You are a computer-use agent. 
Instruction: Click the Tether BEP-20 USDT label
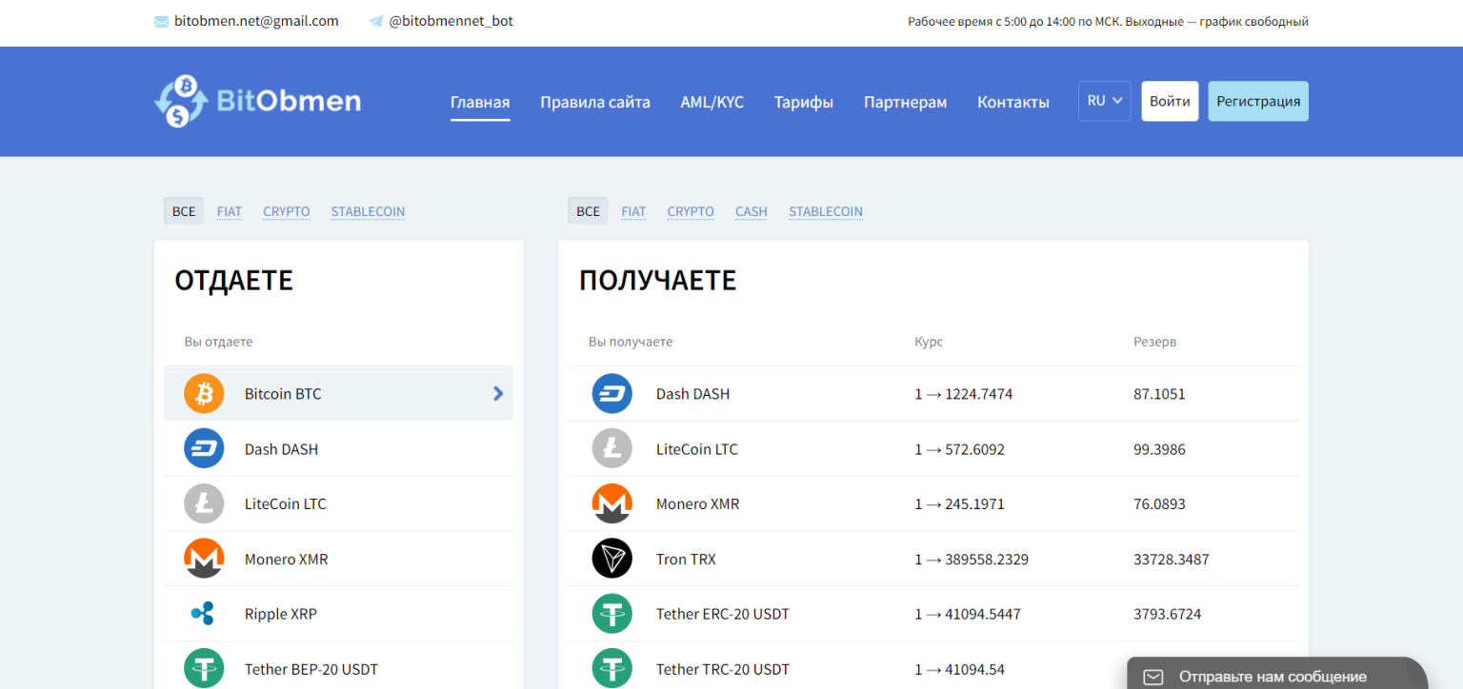pyautogui.click(x=311, y=670)
